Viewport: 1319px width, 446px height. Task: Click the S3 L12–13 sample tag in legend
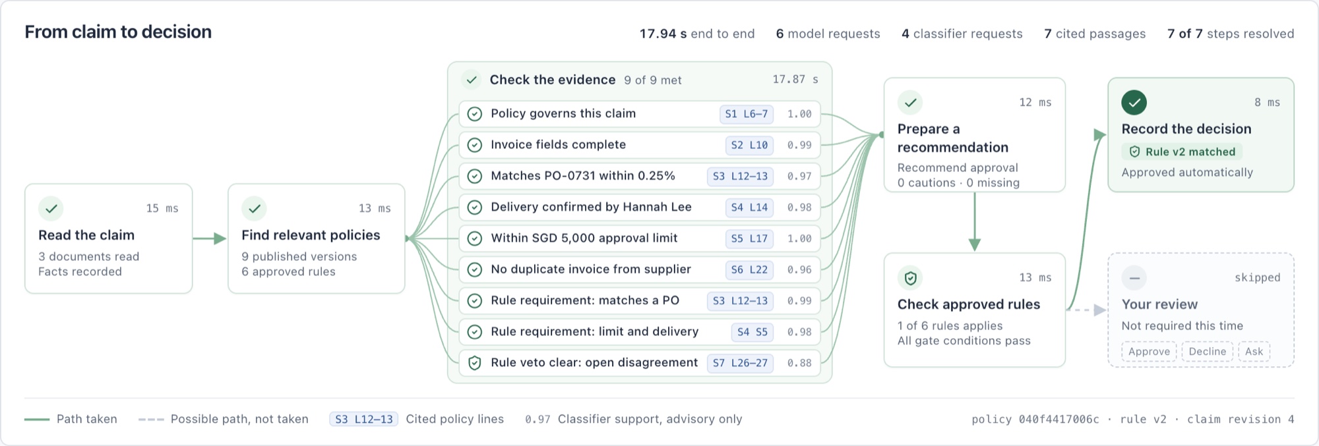(363, 419)
